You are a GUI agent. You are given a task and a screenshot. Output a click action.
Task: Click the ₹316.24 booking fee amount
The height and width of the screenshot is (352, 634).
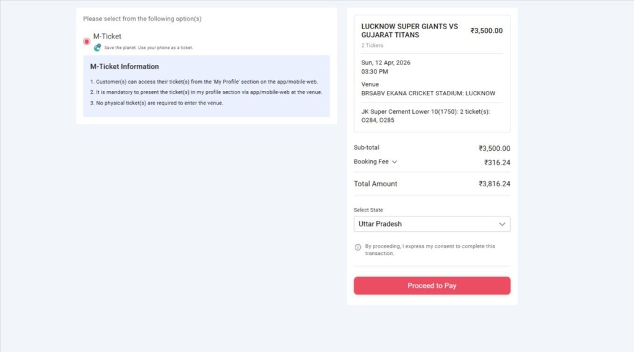[x=497, y=163]
